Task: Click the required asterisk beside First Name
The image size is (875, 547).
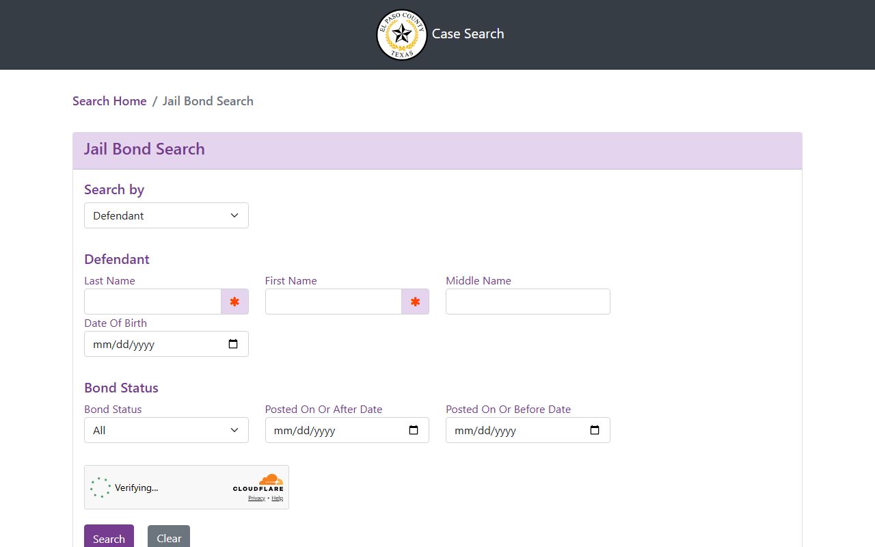Action: (x=415, y=302)
